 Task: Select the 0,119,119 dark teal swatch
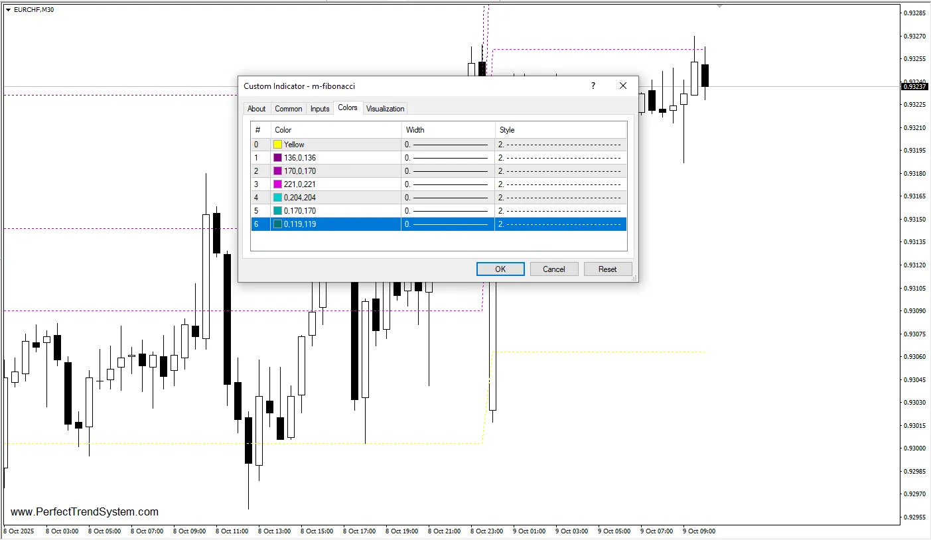tap(277, 224)
